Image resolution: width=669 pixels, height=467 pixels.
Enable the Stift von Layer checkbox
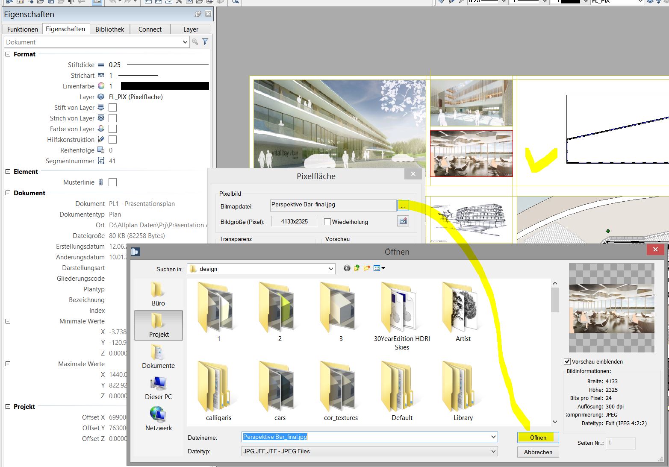click(x=113, y=108)
